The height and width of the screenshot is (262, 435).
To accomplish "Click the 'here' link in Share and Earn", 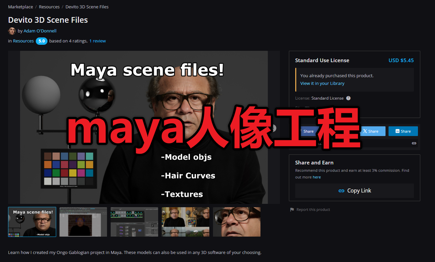I will 317,177.
